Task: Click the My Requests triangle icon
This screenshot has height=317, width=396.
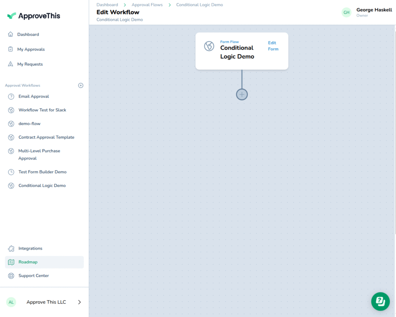Action: 10,64
